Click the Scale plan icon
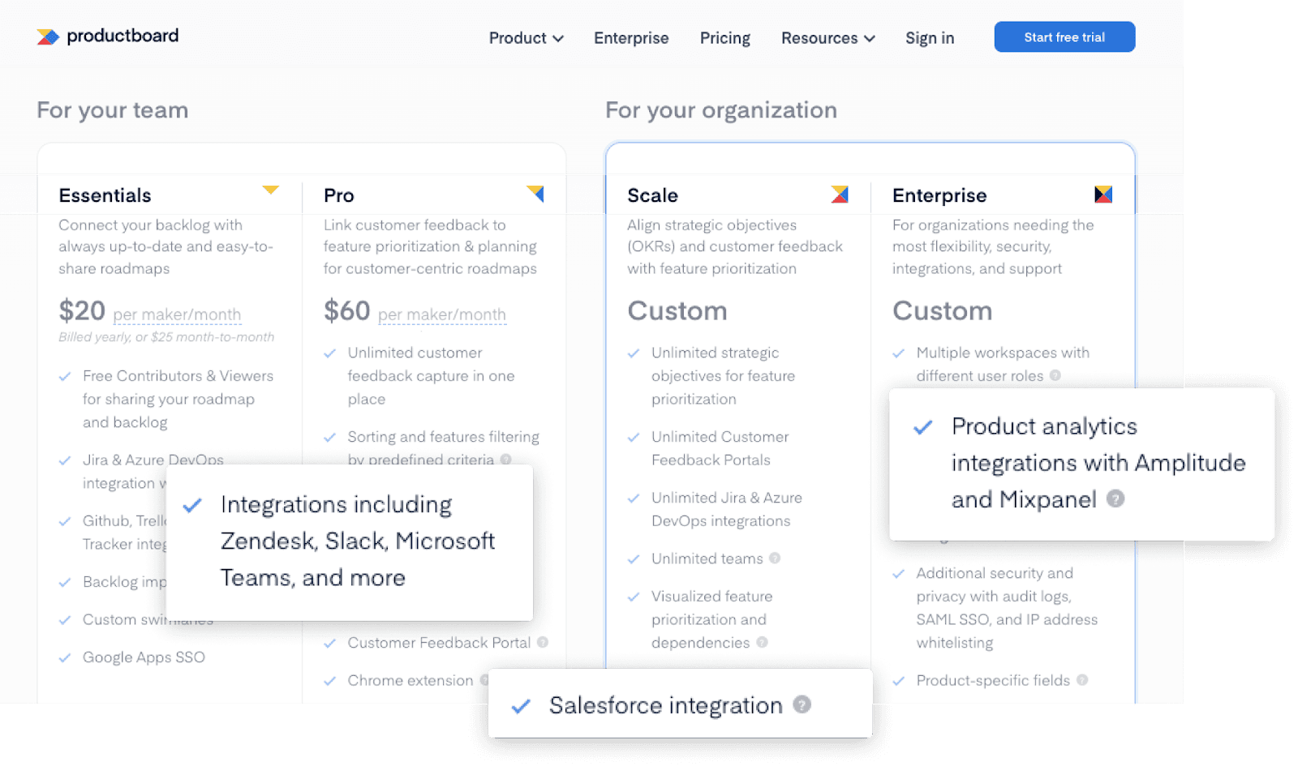The image size is (1298, 766). [x=840, y=195]
